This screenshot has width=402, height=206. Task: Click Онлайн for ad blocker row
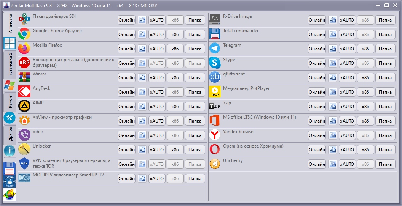click(x=127, y=63)
